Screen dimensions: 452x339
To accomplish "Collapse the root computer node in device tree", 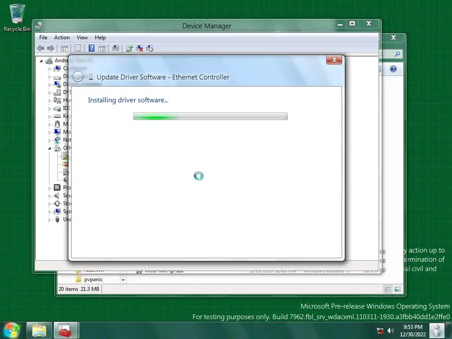I will (41, 61).
